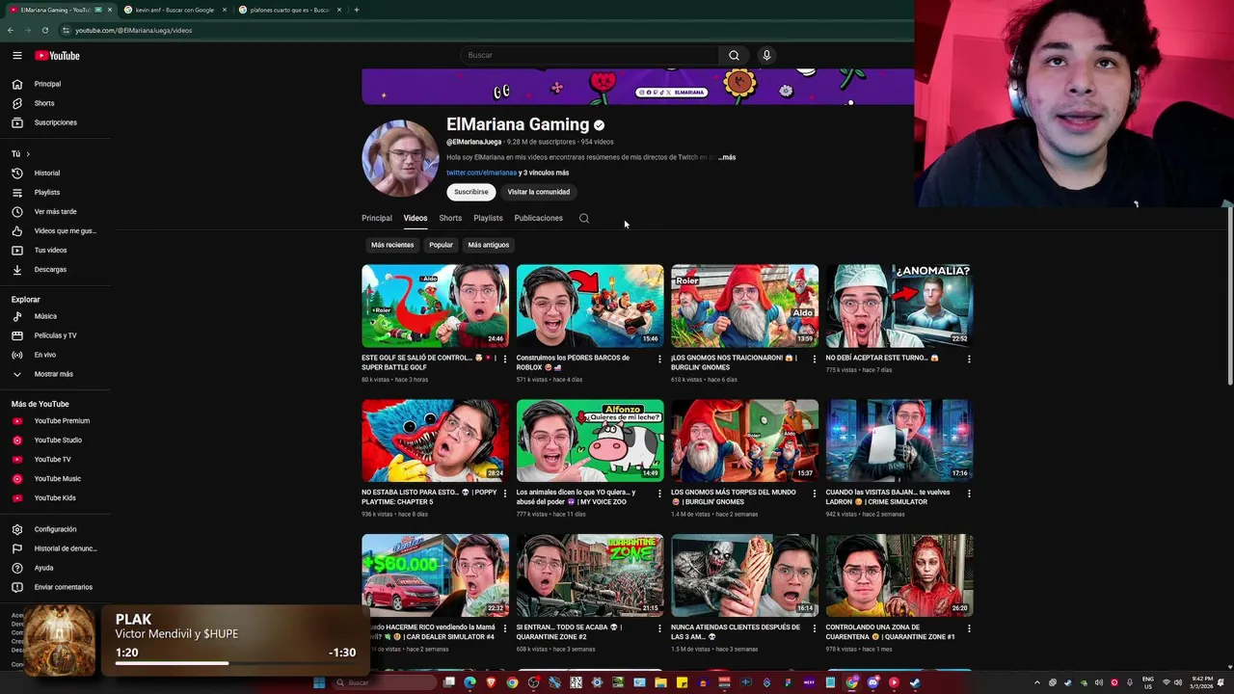Open ElMariana channel avatar
The image size is (1234, 694).
tap(400, 158)
